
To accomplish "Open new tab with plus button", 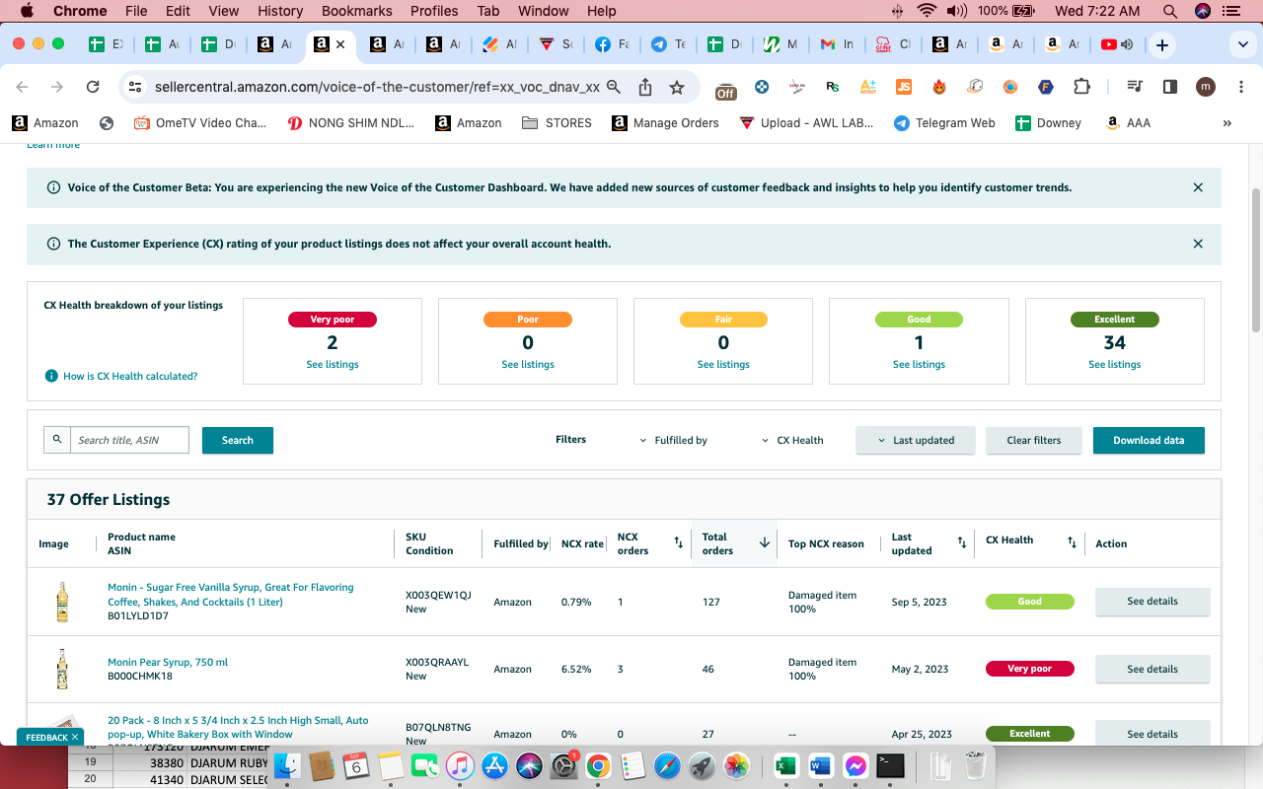I will click(x=1162, y=44).
